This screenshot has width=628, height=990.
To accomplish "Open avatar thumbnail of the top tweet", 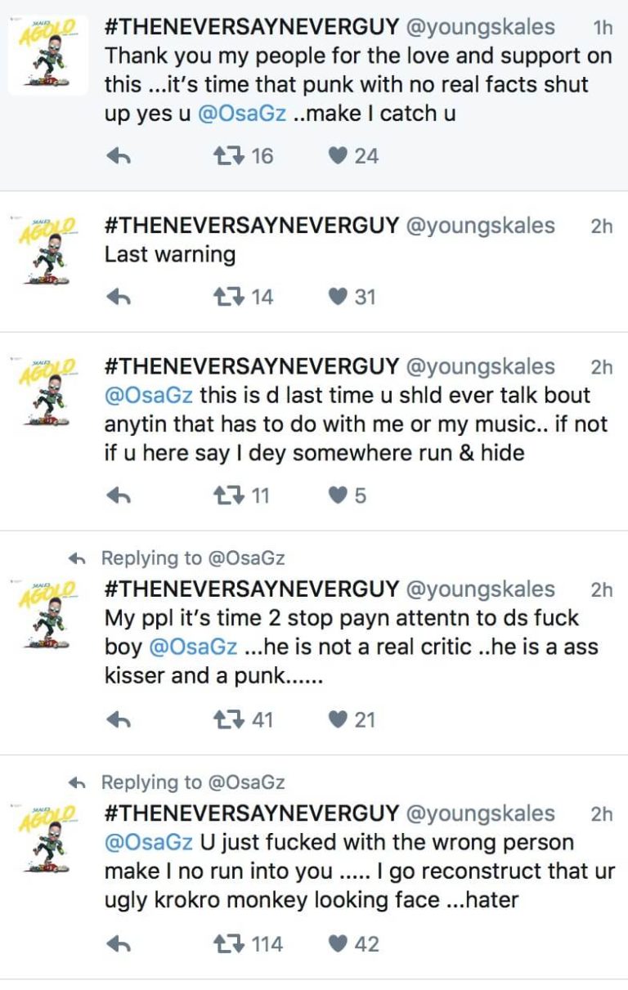I will pyautogui.click(x=47, y=56).
